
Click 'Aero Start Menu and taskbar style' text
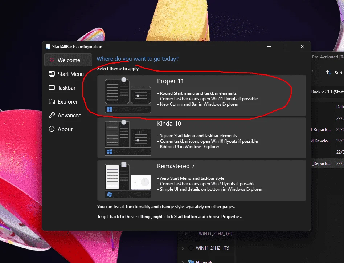(x=192, y=178)
